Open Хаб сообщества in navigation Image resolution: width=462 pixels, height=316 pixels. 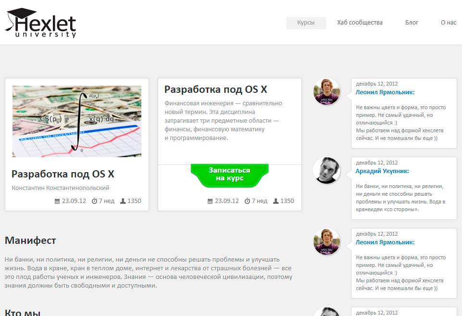[360, 23]
